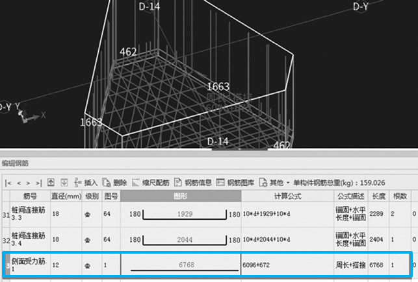The width and height of the screenshot is (418, 282).
Task: Expand the 其他 dropdown arrow
Action: (288, 183)
